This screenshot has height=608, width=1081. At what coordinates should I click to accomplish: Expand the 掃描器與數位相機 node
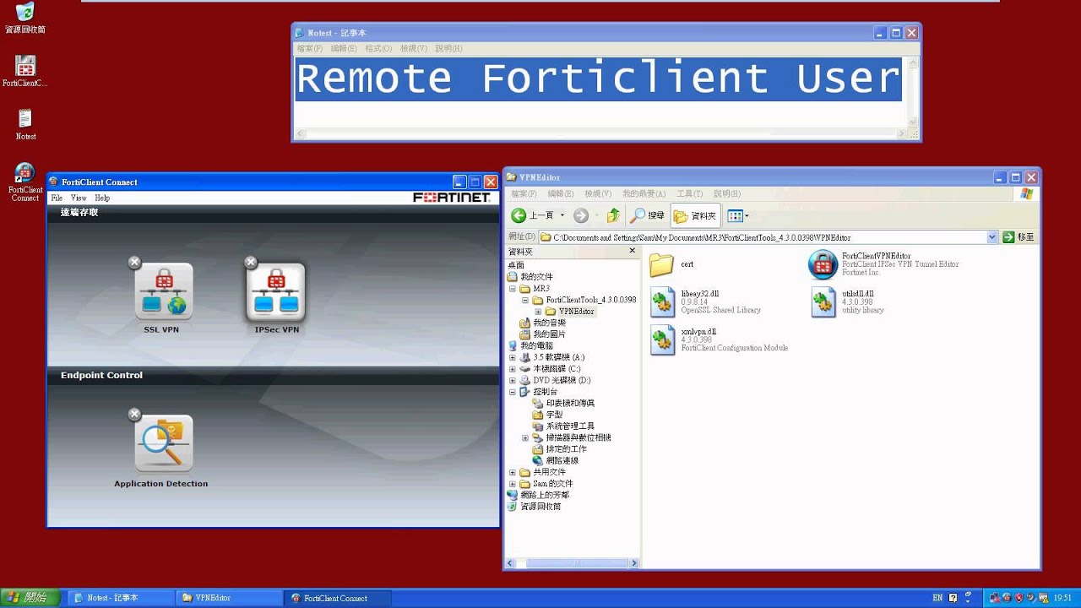pyautogui.click(x=524, y=438)
